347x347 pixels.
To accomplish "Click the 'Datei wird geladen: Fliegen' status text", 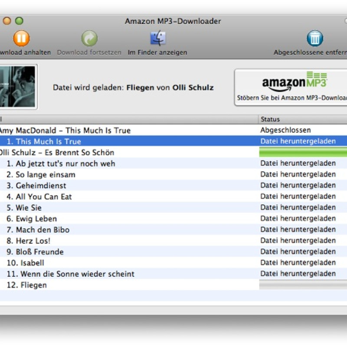I will [x=133, y=88].
